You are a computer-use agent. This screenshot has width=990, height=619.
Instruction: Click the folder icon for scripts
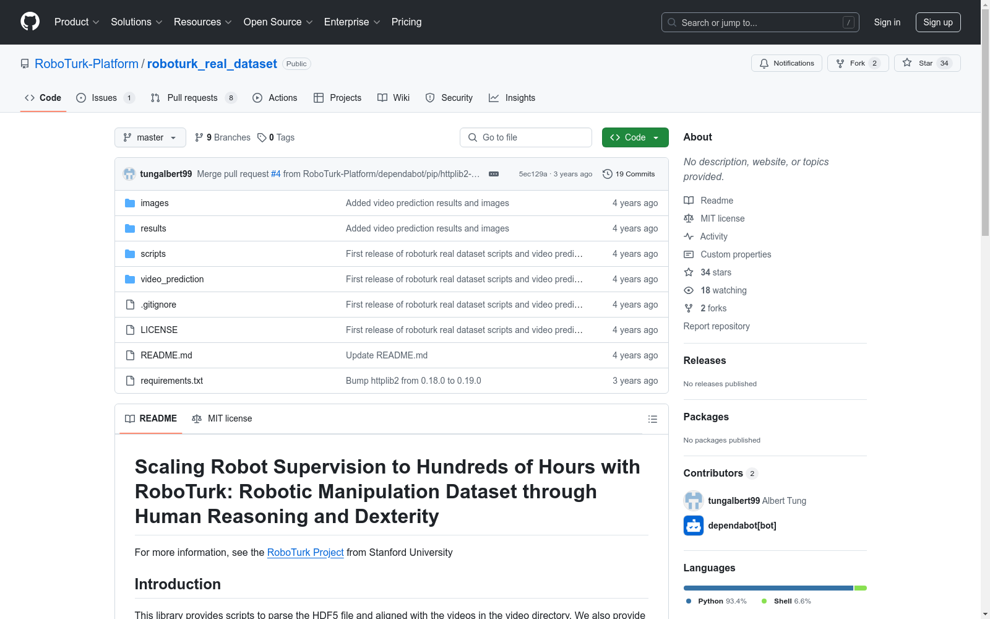[x=130, y=254]
